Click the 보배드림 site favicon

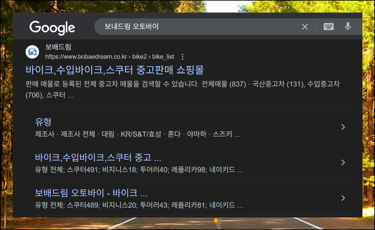pos(32,52)
